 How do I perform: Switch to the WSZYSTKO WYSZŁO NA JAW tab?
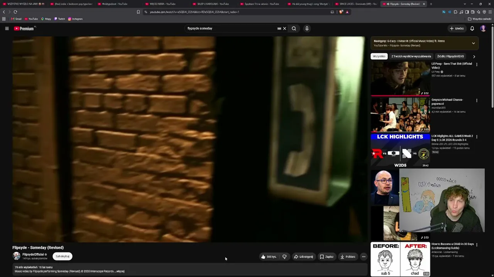click(23, 4)
